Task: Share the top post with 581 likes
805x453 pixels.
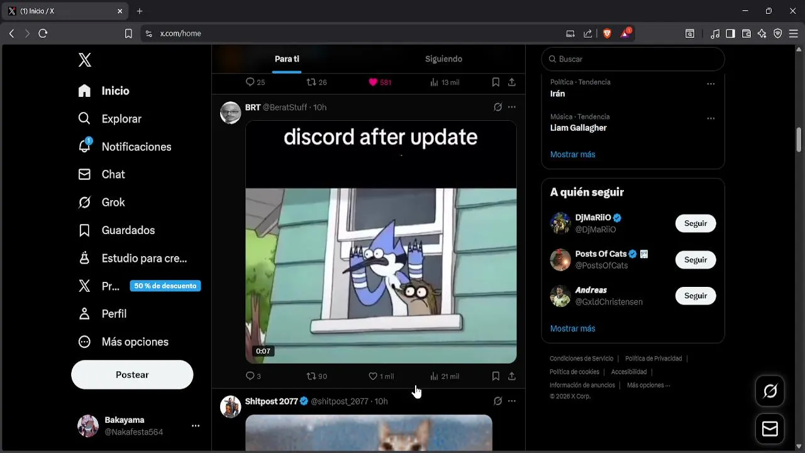Action: (512, 82)
